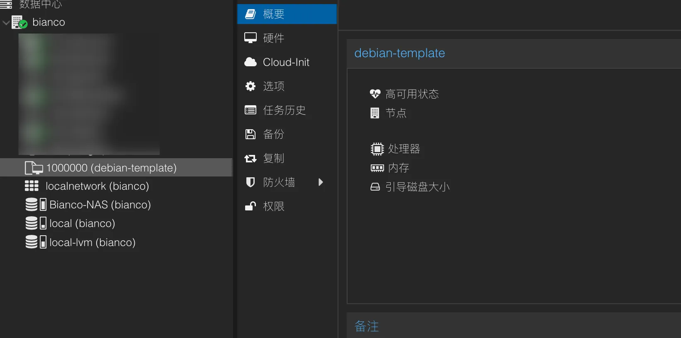Open the 任务历史 task history tab

click(284, 110)
